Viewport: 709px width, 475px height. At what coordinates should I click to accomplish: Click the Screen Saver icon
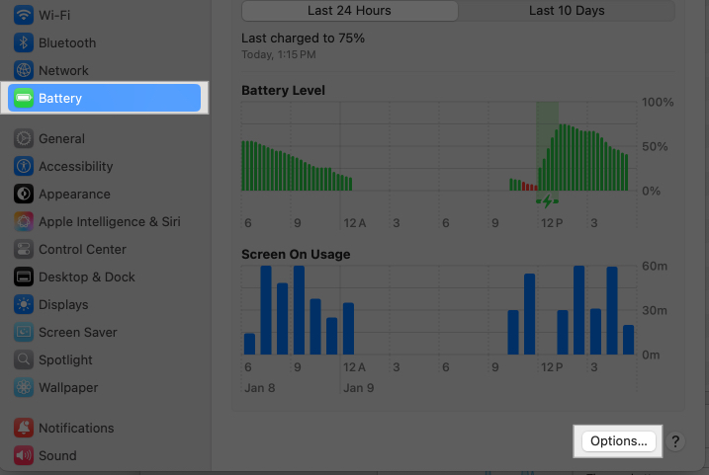pos(24,333)
